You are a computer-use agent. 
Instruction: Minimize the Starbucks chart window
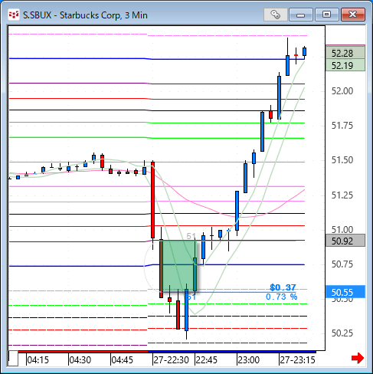301,15
